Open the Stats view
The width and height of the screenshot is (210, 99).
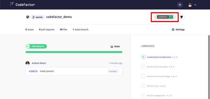point(115,47)
